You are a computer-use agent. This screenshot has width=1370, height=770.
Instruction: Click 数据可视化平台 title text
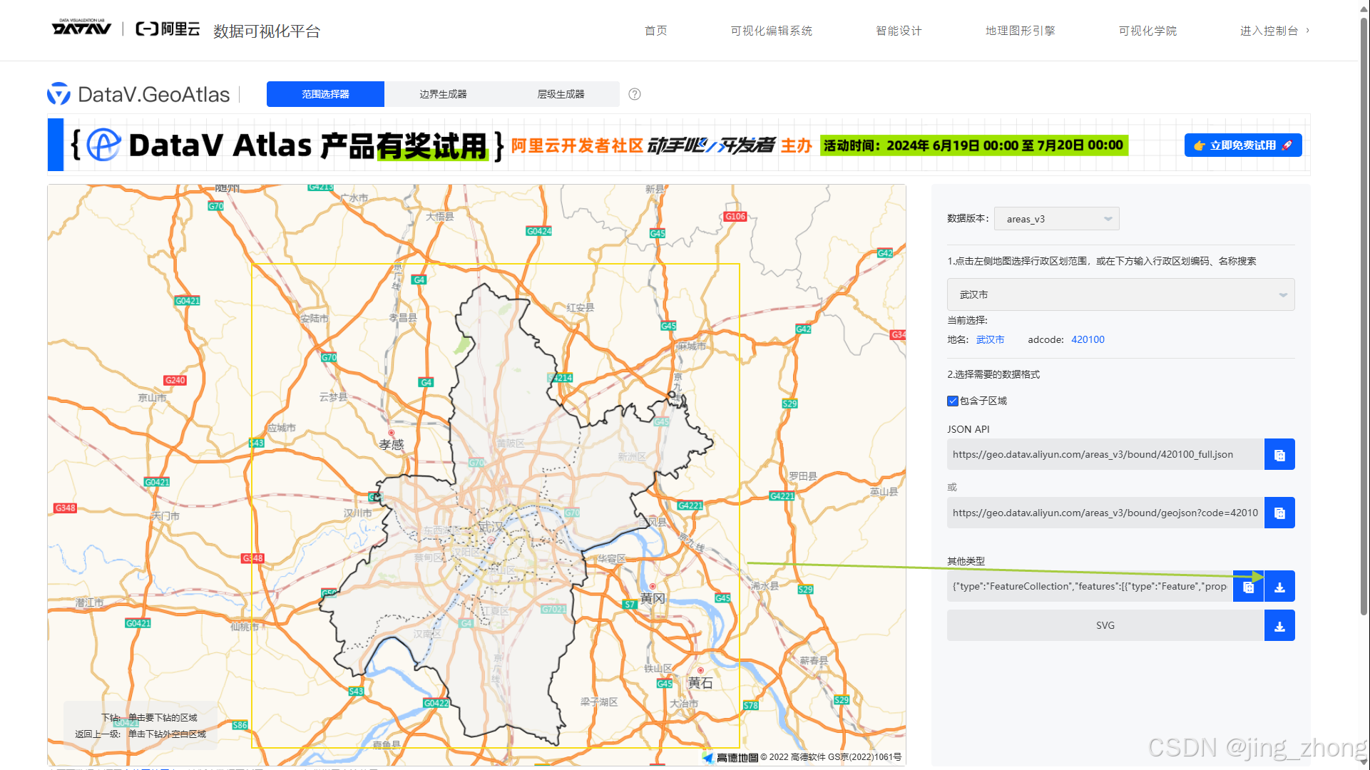pyautogui.click(x=267, y=31)
